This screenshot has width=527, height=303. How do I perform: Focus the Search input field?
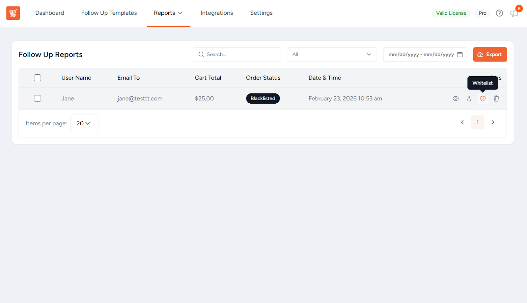pos(240,55)
